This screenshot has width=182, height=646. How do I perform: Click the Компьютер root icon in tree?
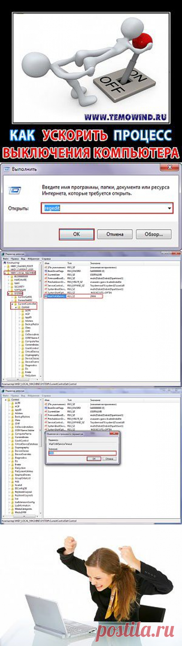[5, 263]
